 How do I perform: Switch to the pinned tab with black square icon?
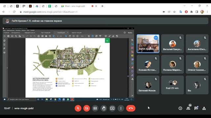17,6
